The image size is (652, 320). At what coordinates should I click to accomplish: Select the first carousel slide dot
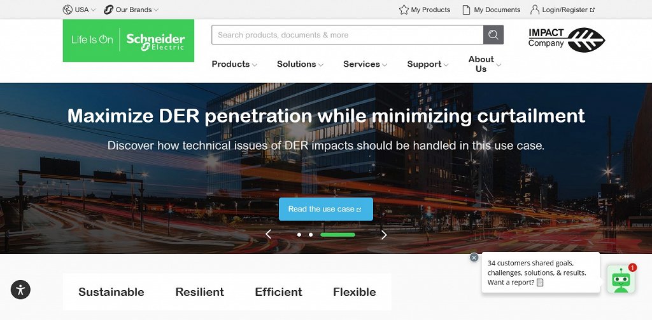(x=299, y=235)
